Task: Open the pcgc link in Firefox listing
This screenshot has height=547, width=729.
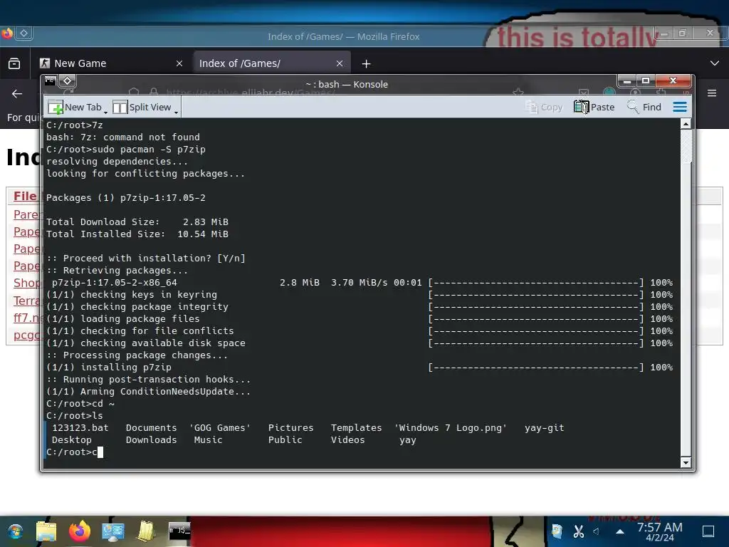Action: tap(27, 335)
